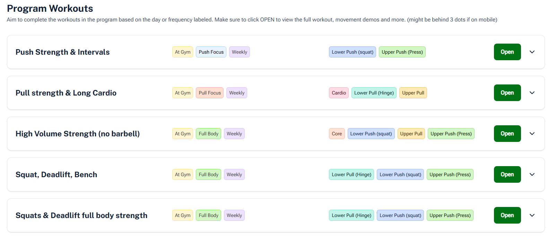556x244 pixels.
Task: Expand the Push Strength & Intervals row chevron
Action: pos(532,52)
